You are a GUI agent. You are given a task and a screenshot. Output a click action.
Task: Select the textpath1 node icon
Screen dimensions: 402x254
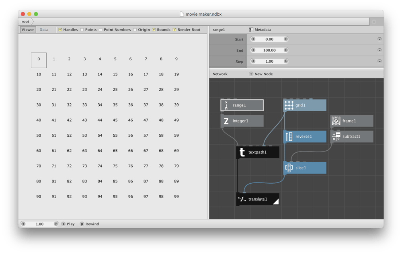pos(242,152)
